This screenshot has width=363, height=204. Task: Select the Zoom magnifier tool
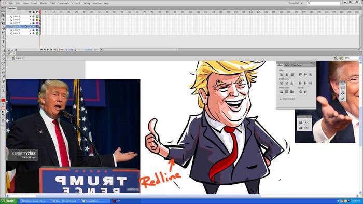coord(3,91)
